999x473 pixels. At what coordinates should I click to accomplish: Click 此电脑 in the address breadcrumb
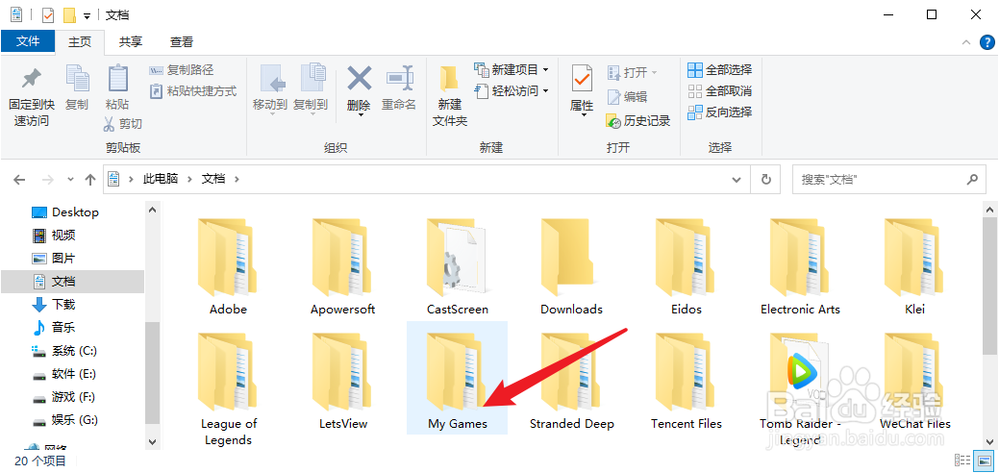click(x=161, y=179)
